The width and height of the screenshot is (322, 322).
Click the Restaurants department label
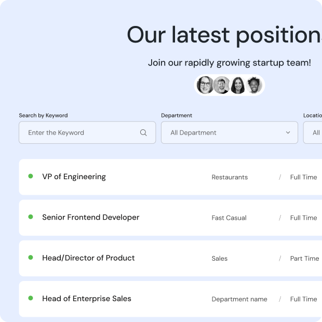pyautogui.click(x=230, y=177)
